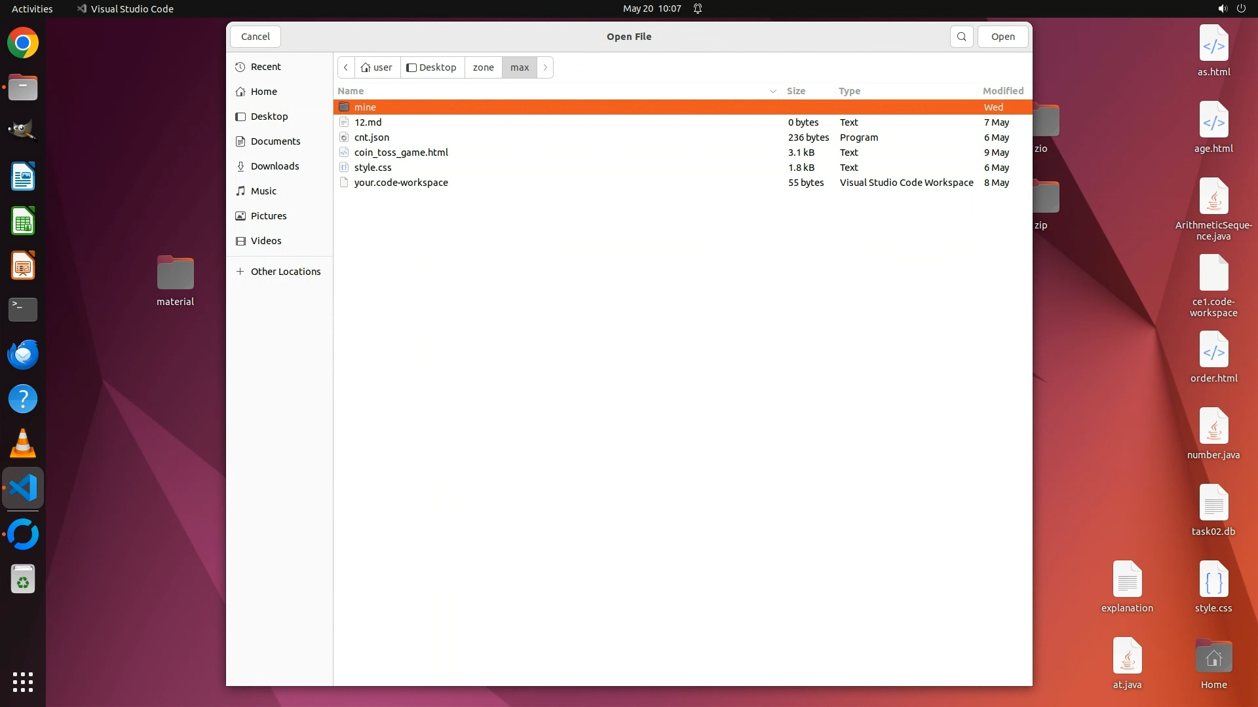Launch Google Chrome from the dock
The width and height of the screenshot is (1258, 707).
(23, 43)
